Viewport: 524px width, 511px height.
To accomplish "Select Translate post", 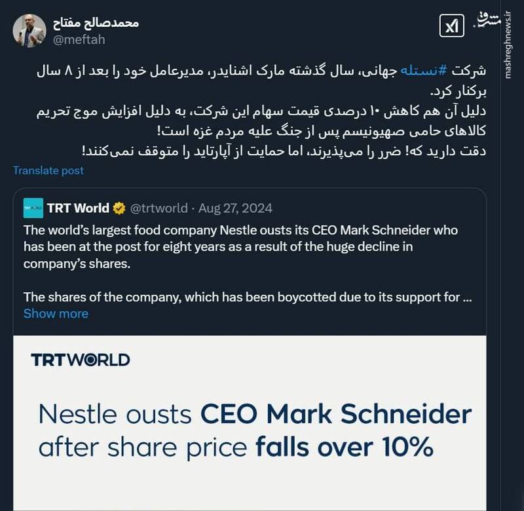I will [x=48, y=170].
